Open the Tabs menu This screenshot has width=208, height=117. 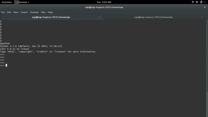coord(43,12)
